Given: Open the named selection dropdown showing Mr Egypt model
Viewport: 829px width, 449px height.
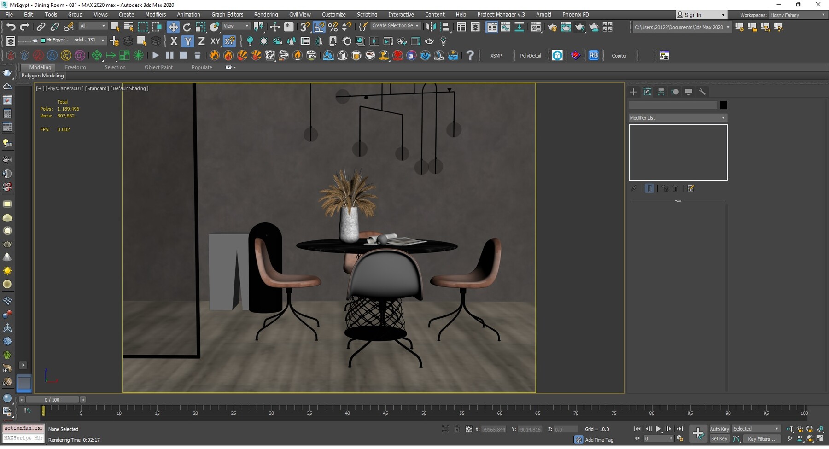Looking at the screenshot, I should coord(102,40).
